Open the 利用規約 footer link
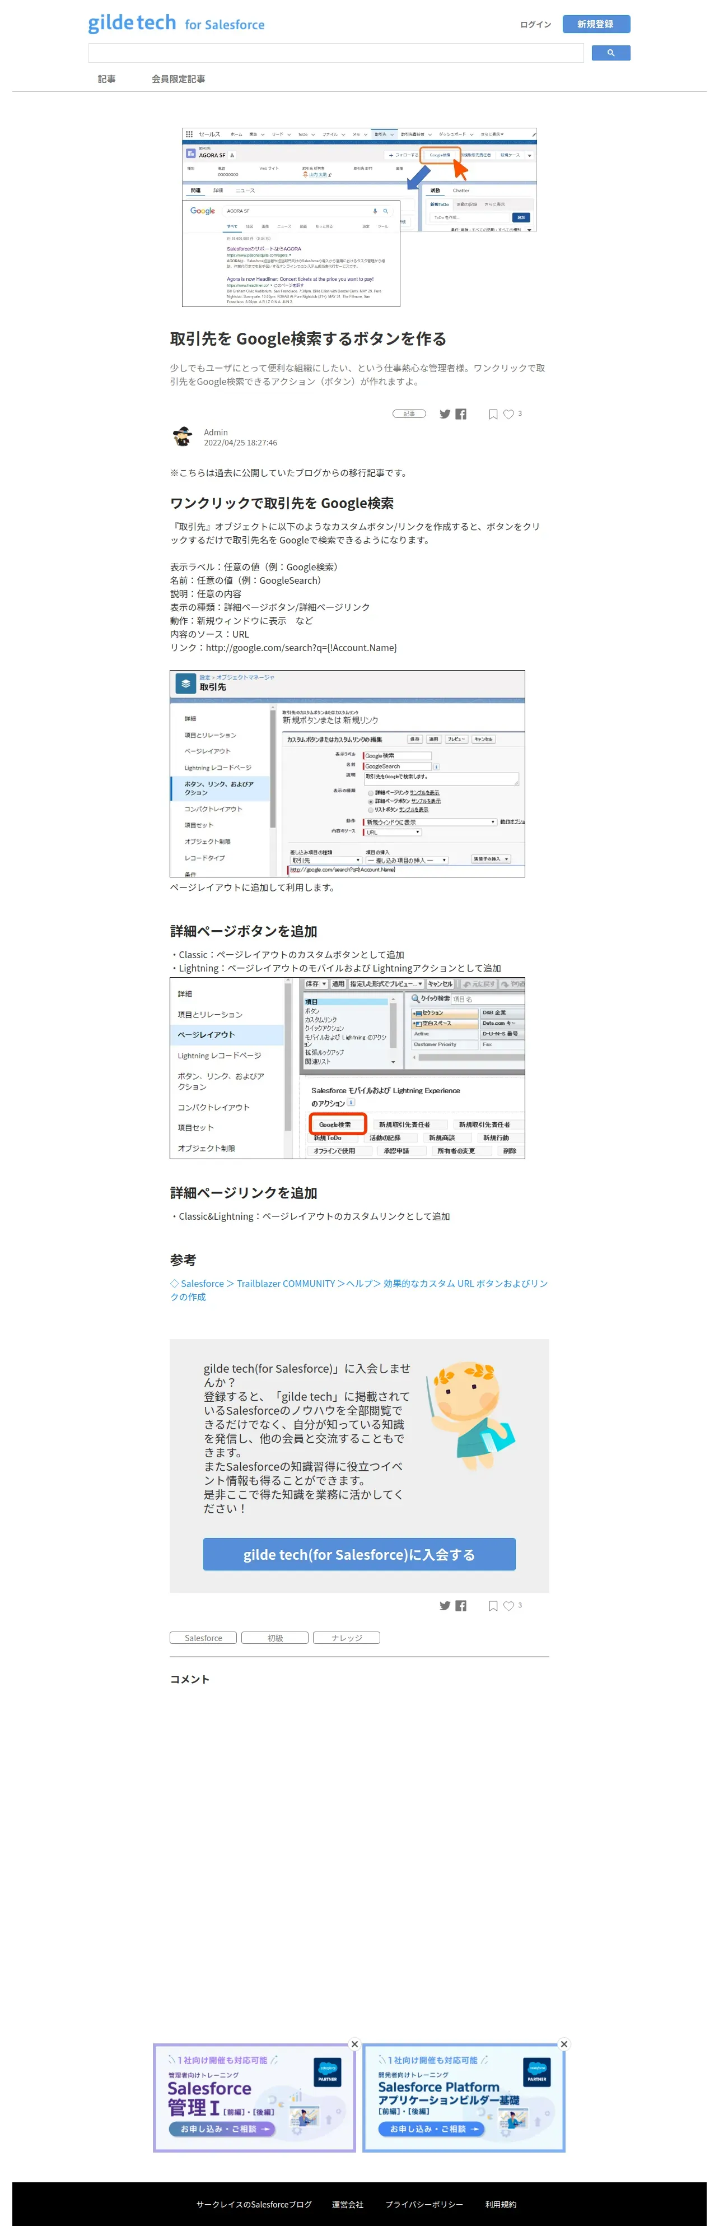 [501, 2204]
